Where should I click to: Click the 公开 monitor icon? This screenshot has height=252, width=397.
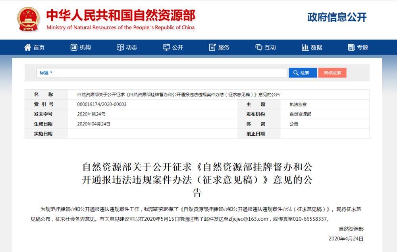click(x=166, y=47)
